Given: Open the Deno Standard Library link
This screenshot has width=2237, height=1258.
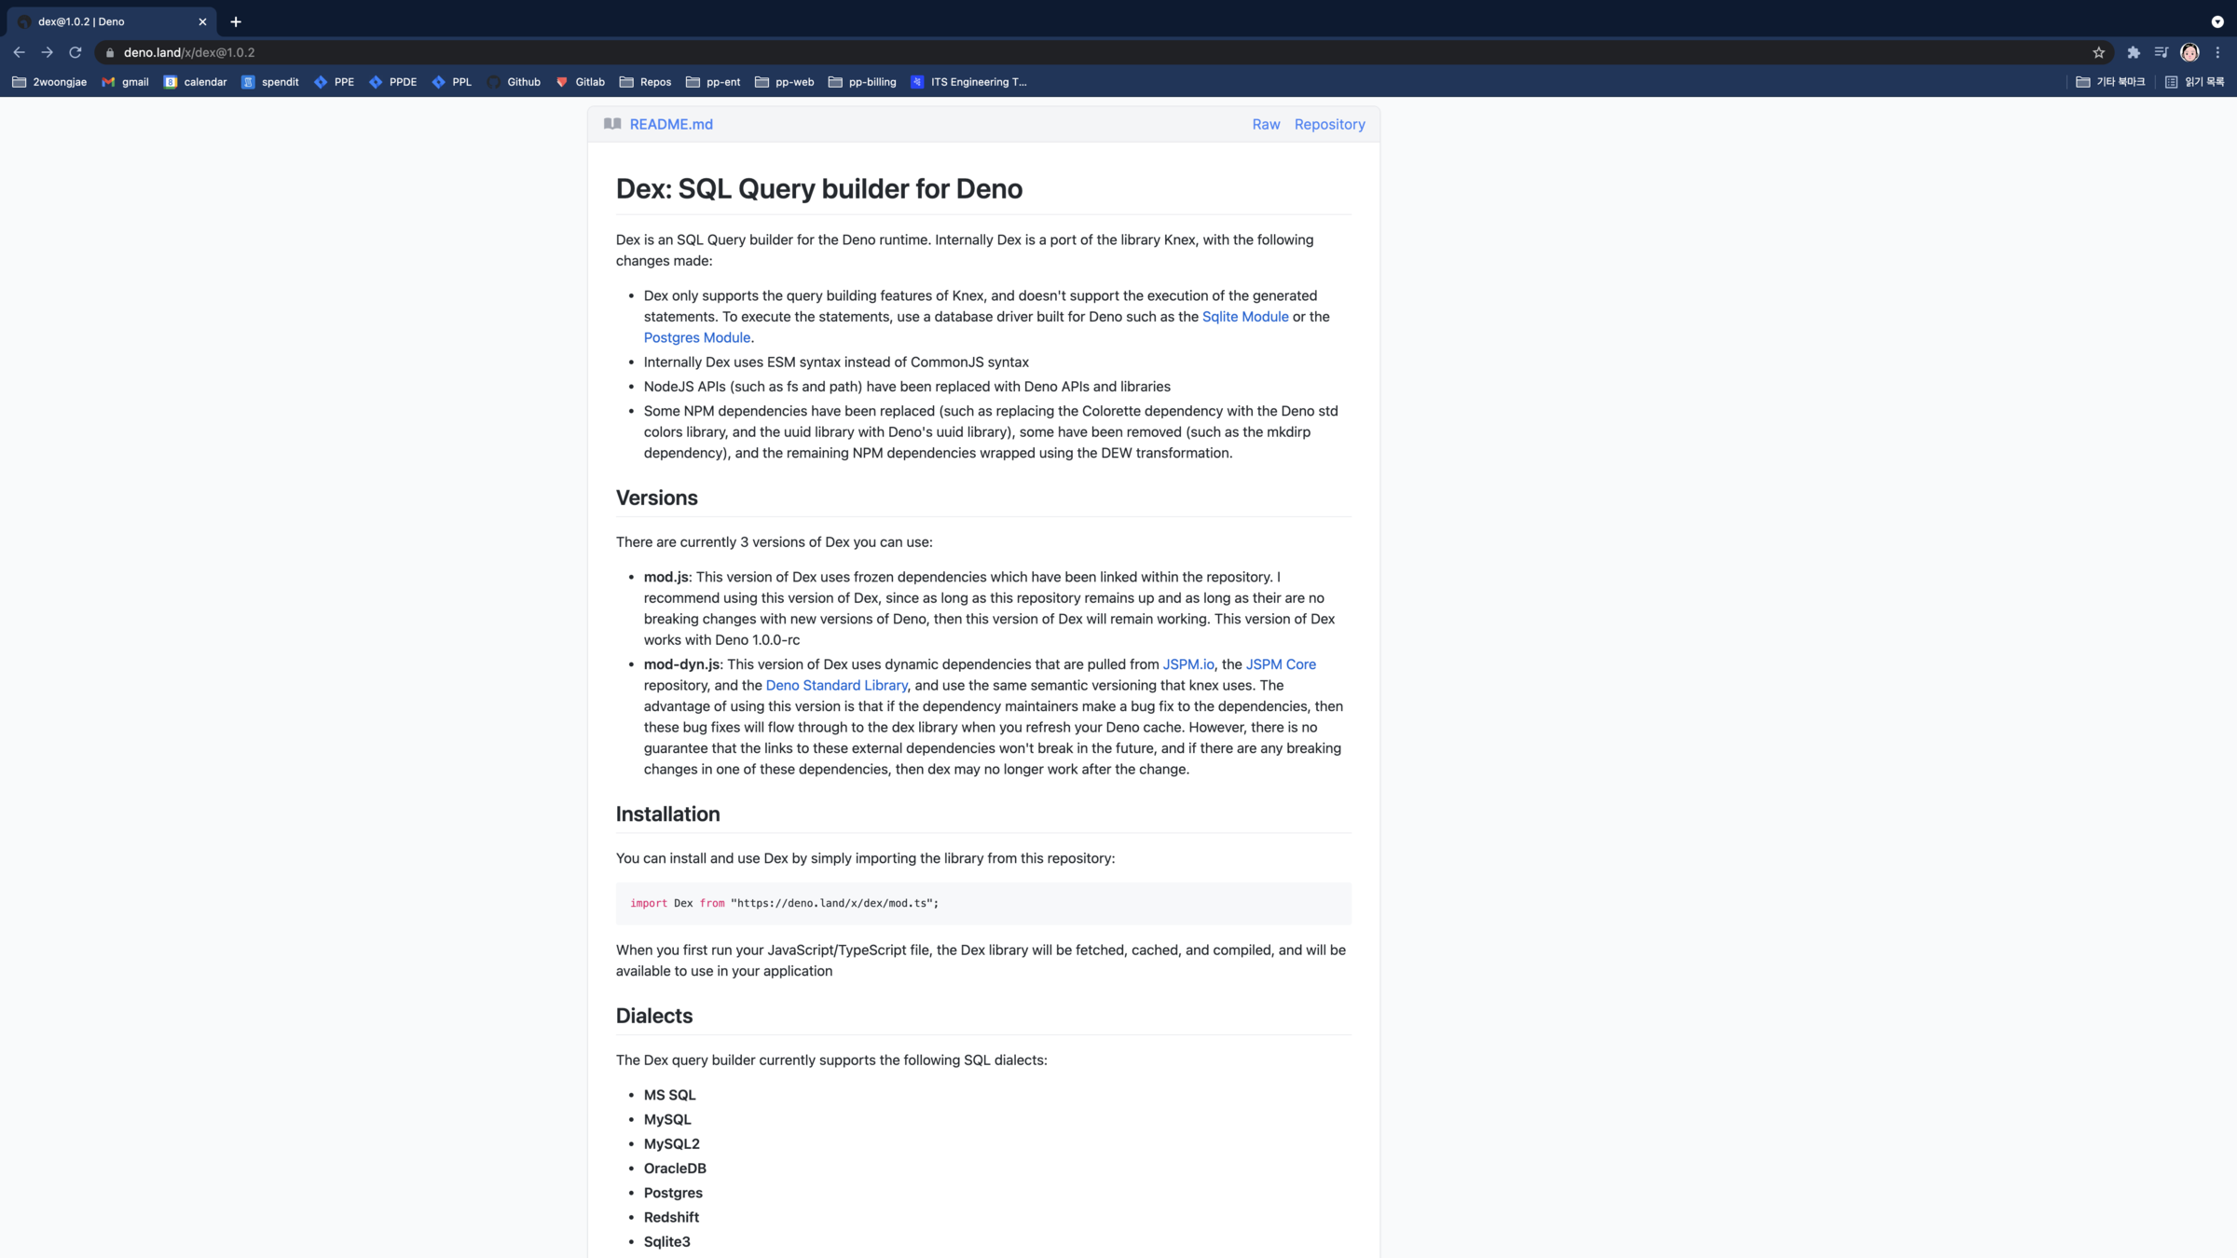Looking at the screenshot, I should (x=836, y=686).
